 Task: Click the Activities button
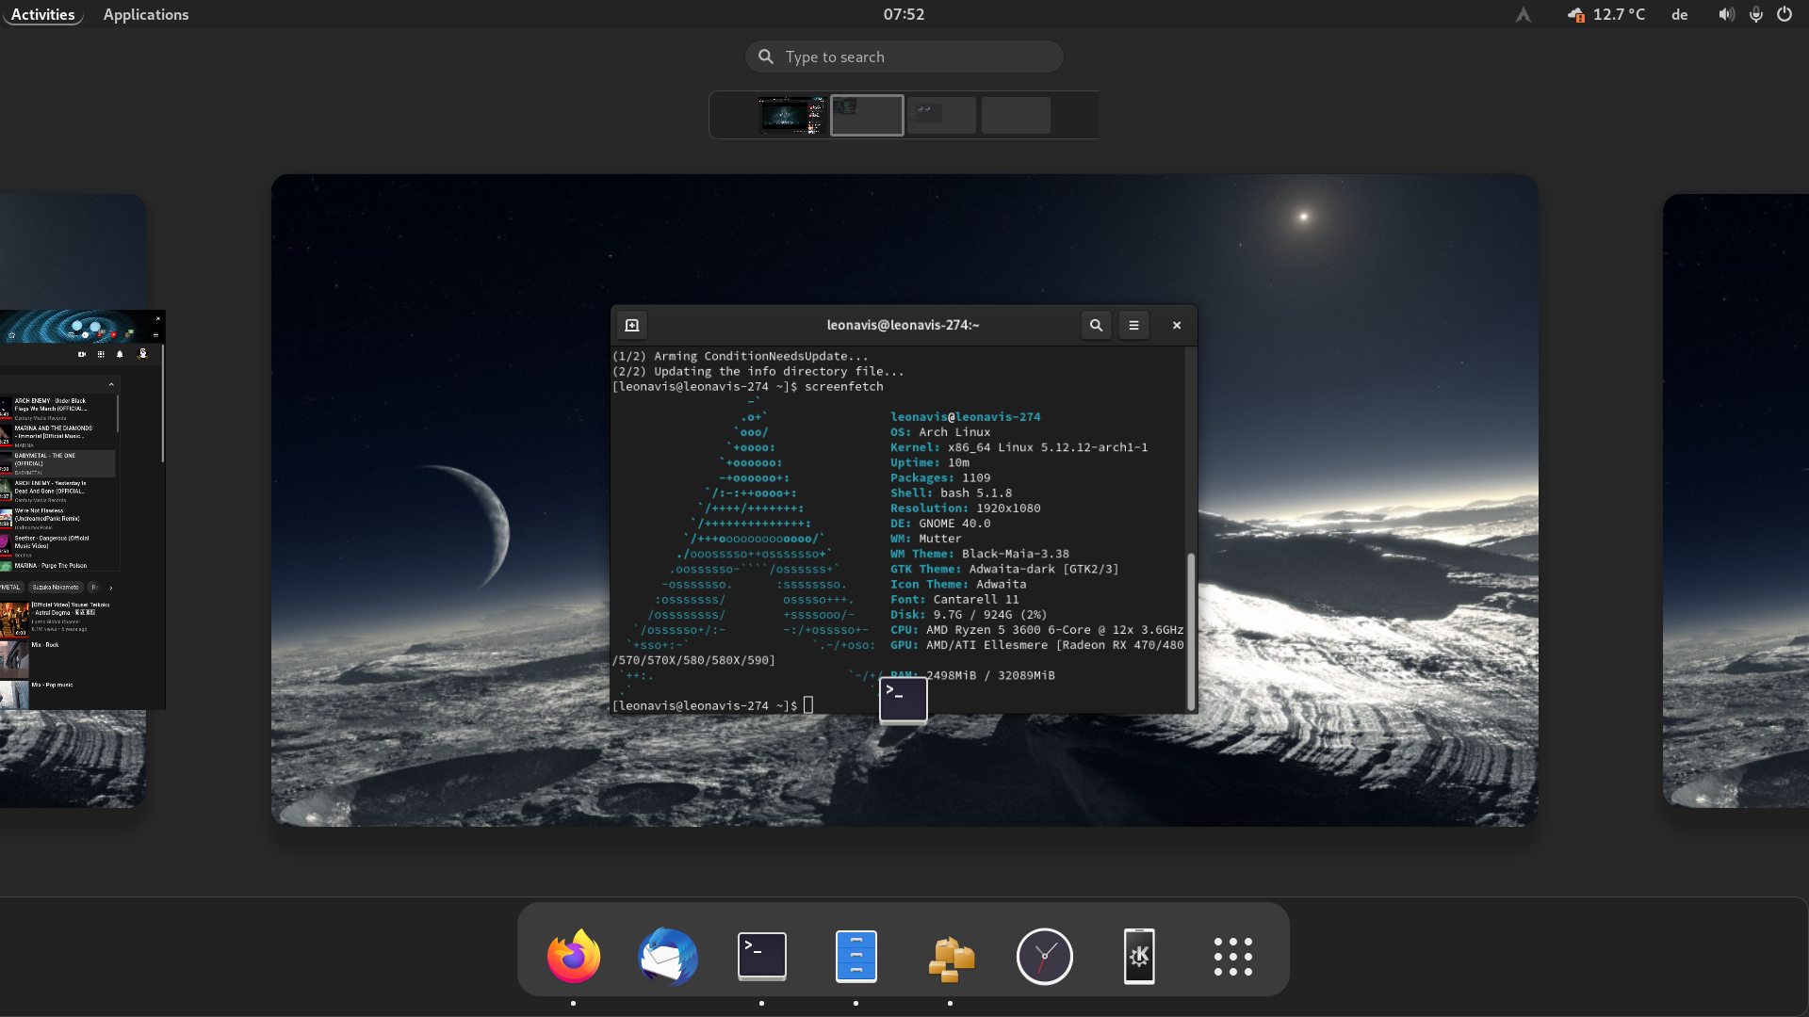(42, 14)
